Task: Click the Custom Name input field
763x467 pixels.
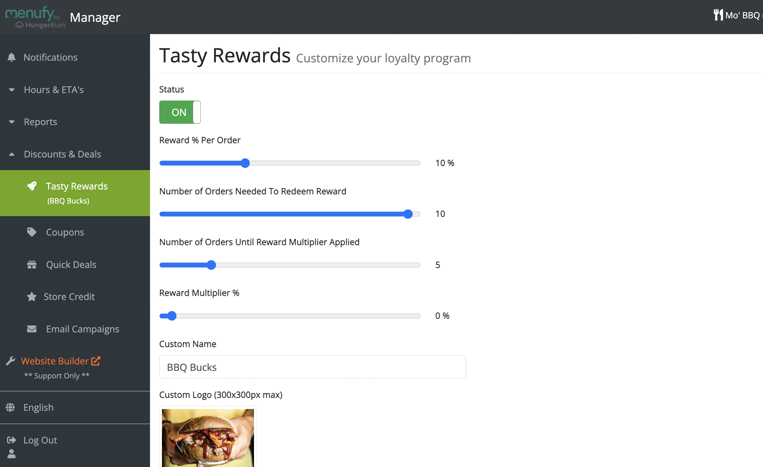Action: click(313, 367)
